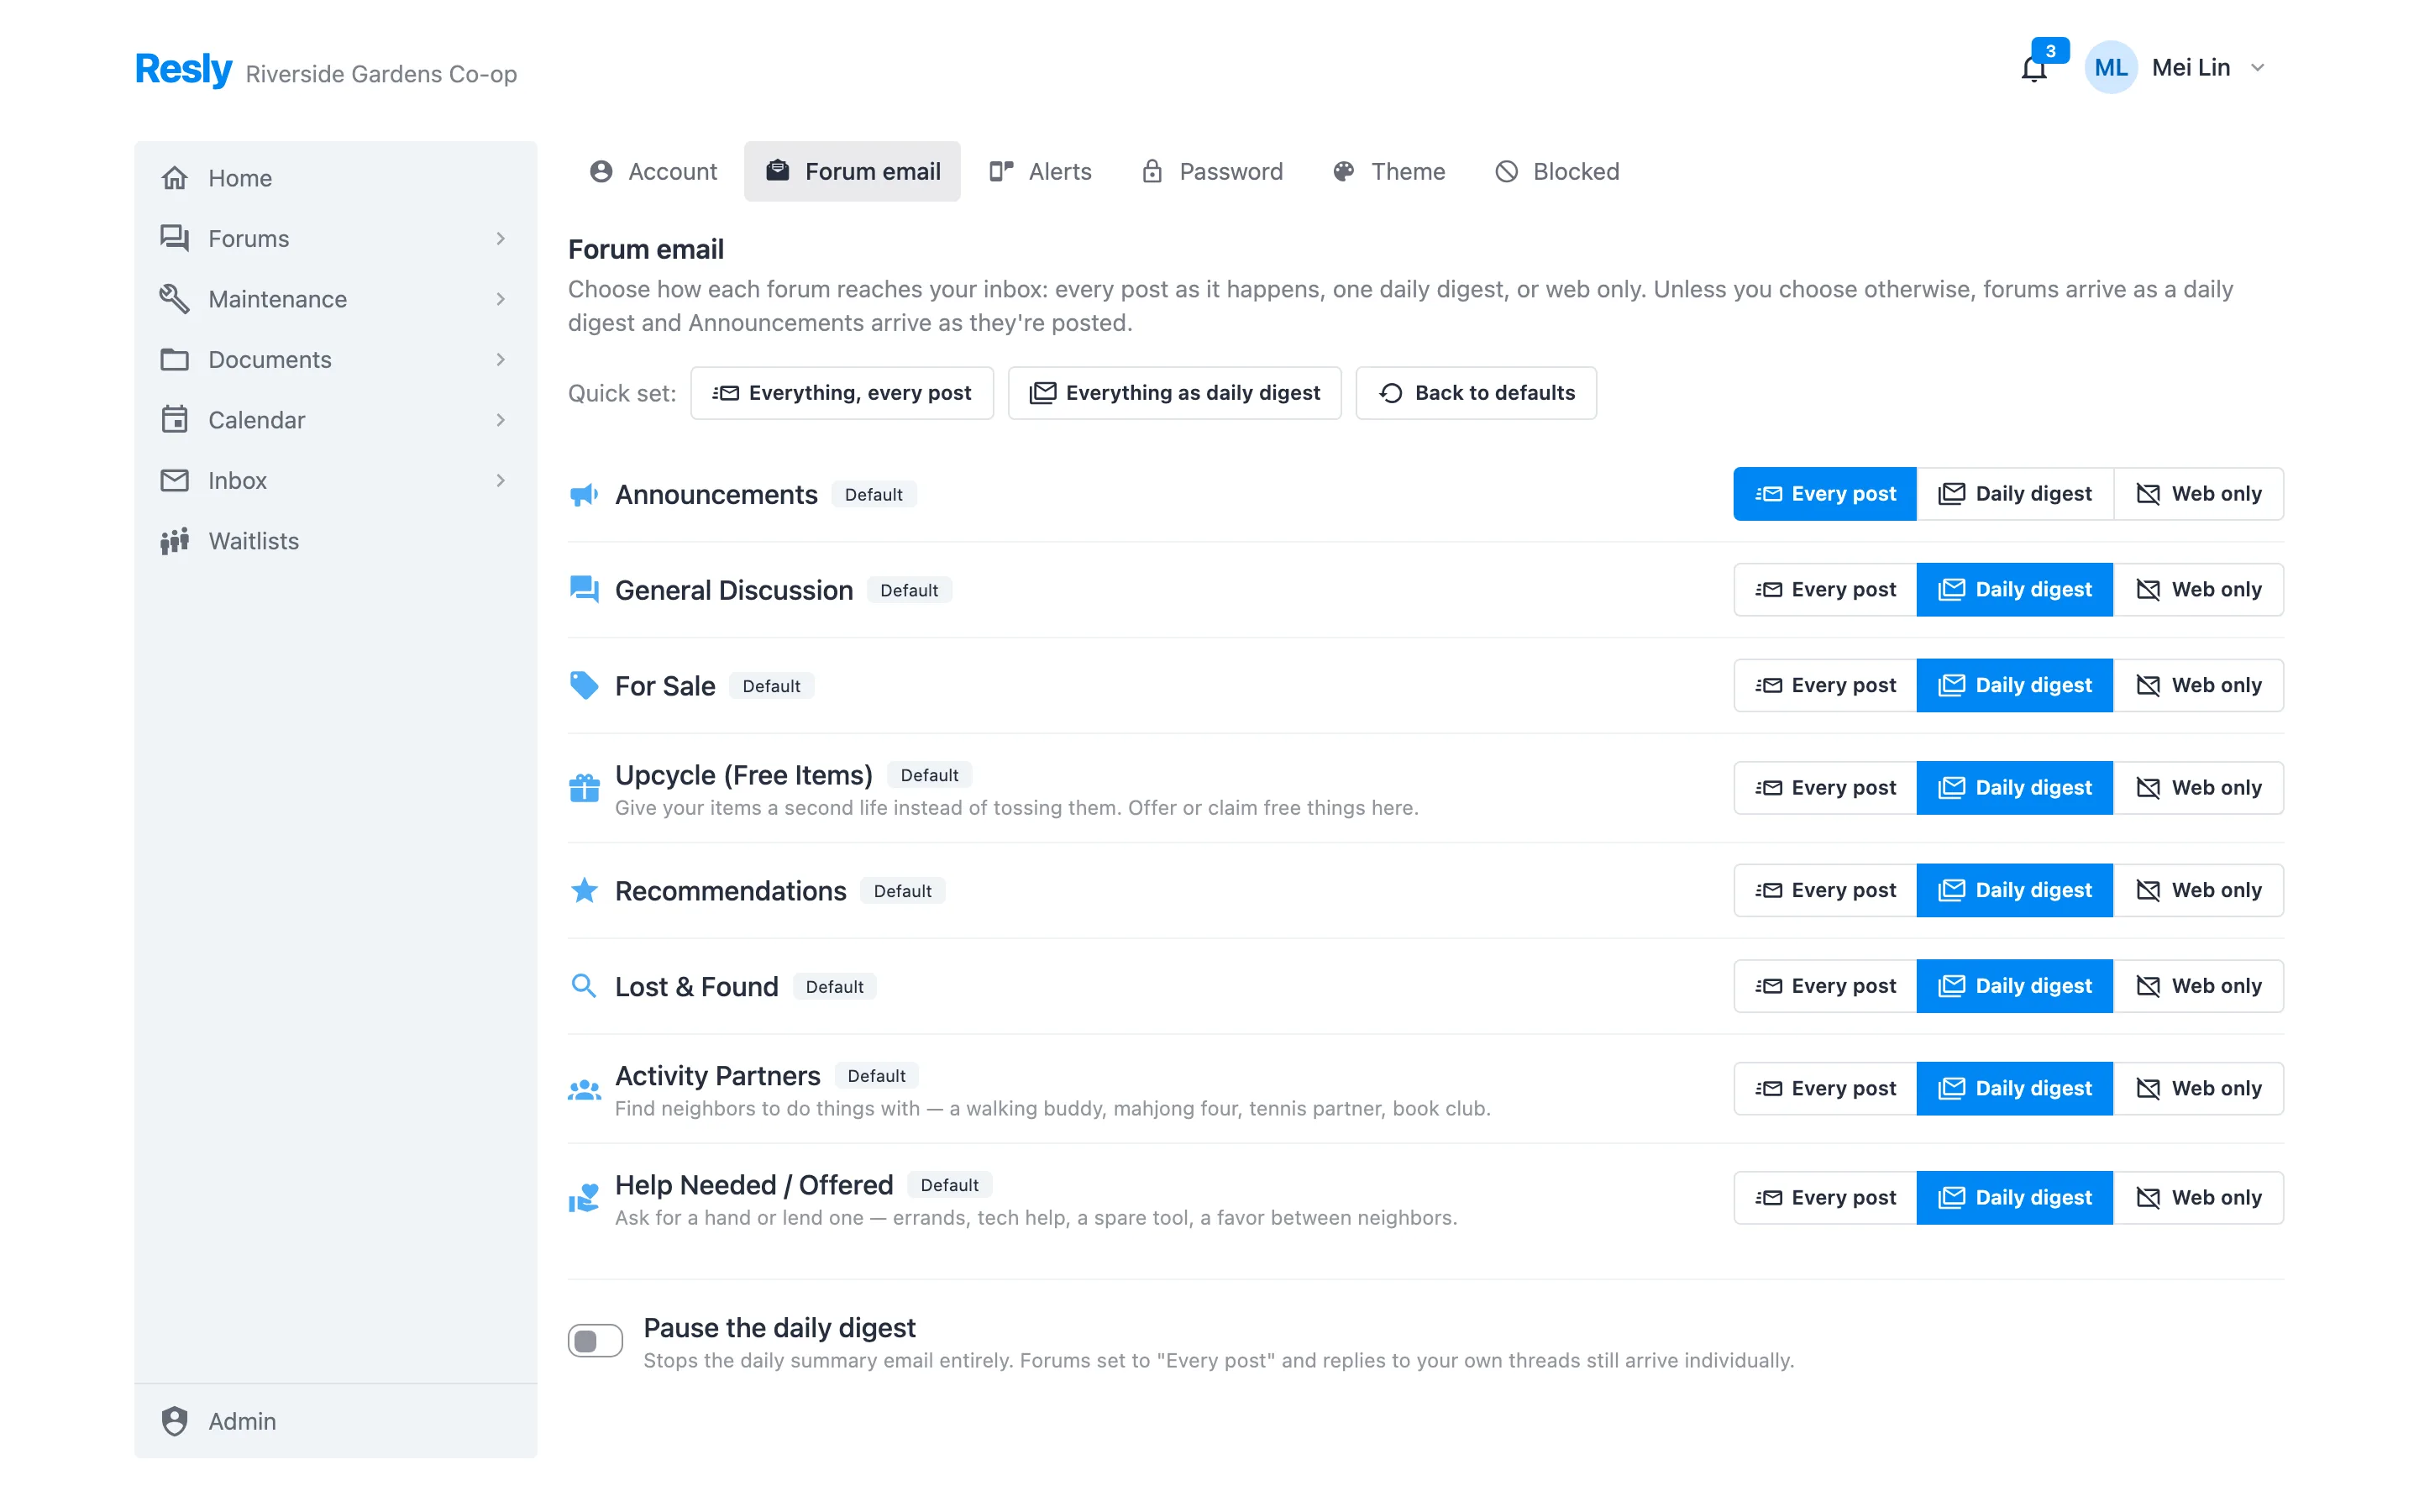Click the For Sale tag icon
The image size is (2419, 1512).
[584, 686]
